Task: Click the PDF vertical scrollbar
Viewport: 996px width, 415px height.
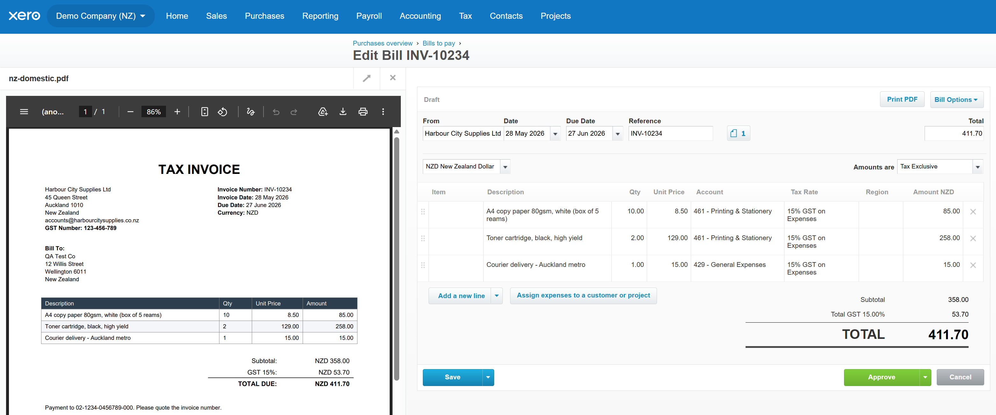Action: click(396, 259)
